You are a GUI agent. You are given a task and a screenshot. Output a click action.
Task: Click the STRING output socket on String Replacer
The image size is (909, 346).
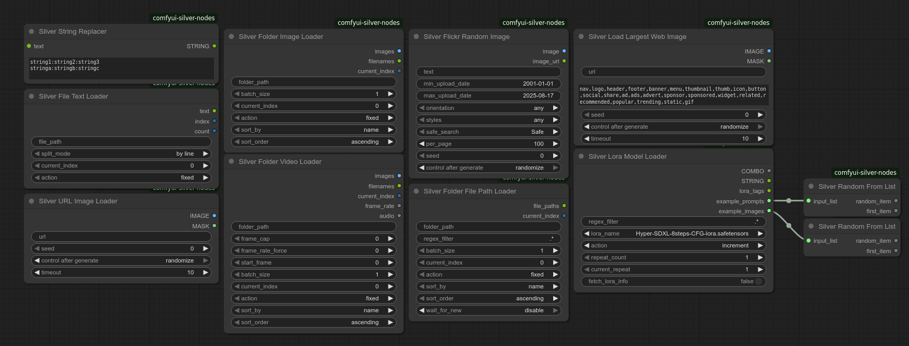(214, 46)
